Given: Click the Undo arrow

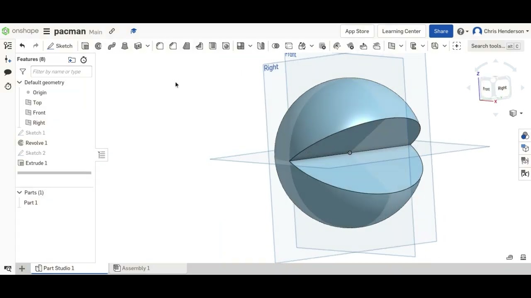Looking at the screenshot, I should 22,46.
